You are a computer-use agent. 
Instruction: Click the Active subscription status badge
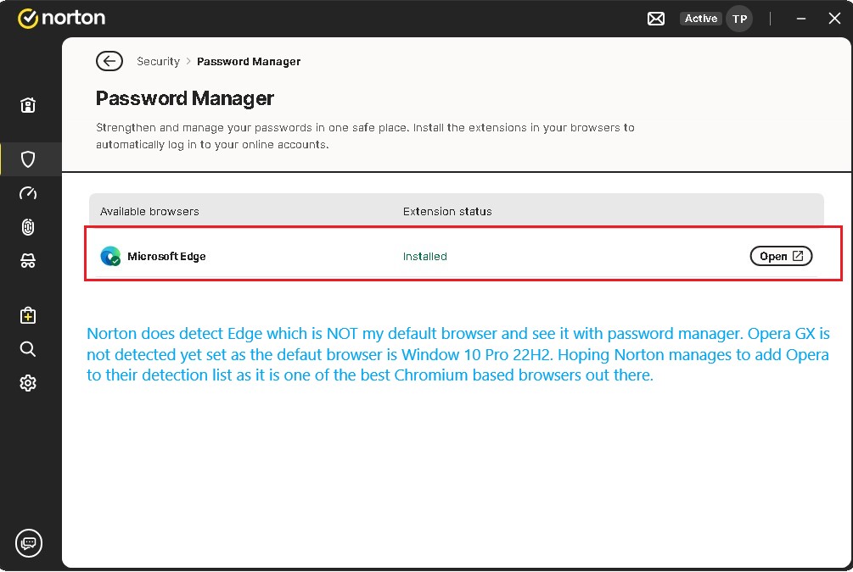(x=701, y=19)
